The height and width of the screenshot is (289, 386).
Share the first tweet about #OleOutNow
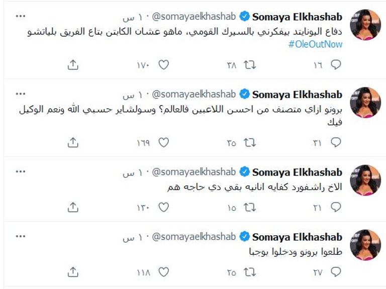point(72,65)
